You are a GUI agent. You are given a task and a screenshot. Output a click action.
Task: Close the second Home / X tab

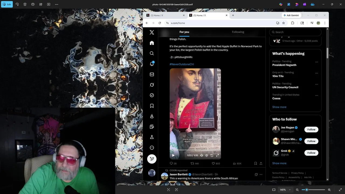click(226, 15)
